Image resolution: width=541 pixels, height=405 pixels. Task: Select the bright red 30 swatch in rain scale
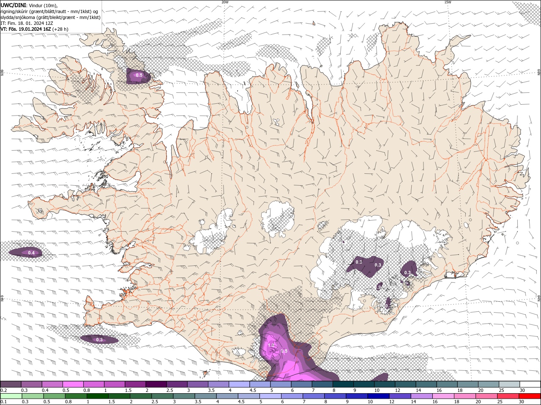[530, 396]
